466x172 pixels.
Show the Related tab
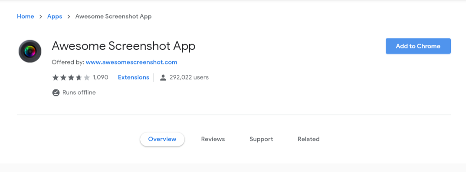point(308,139)
